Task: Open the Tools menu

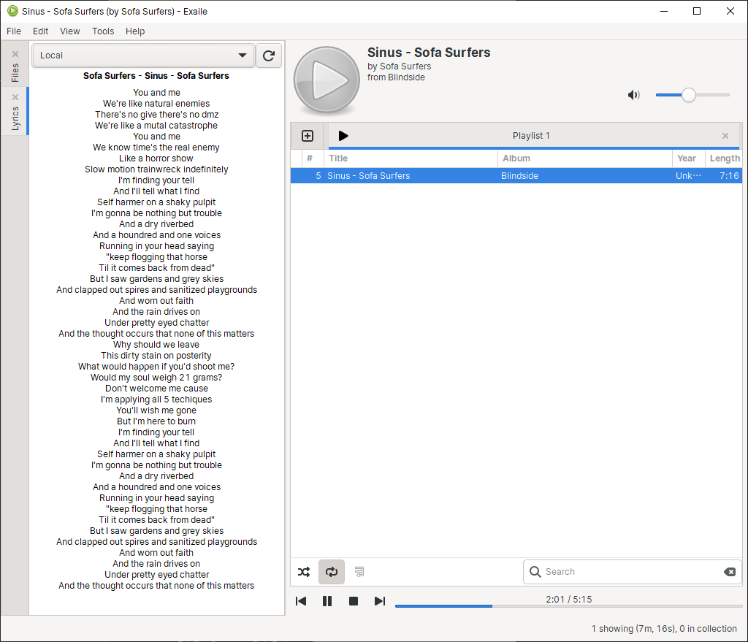Action: coord(103,31)
